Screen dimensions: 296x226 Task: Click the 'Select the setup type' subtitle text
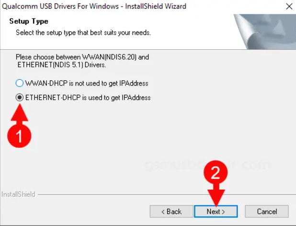point(83,32)
